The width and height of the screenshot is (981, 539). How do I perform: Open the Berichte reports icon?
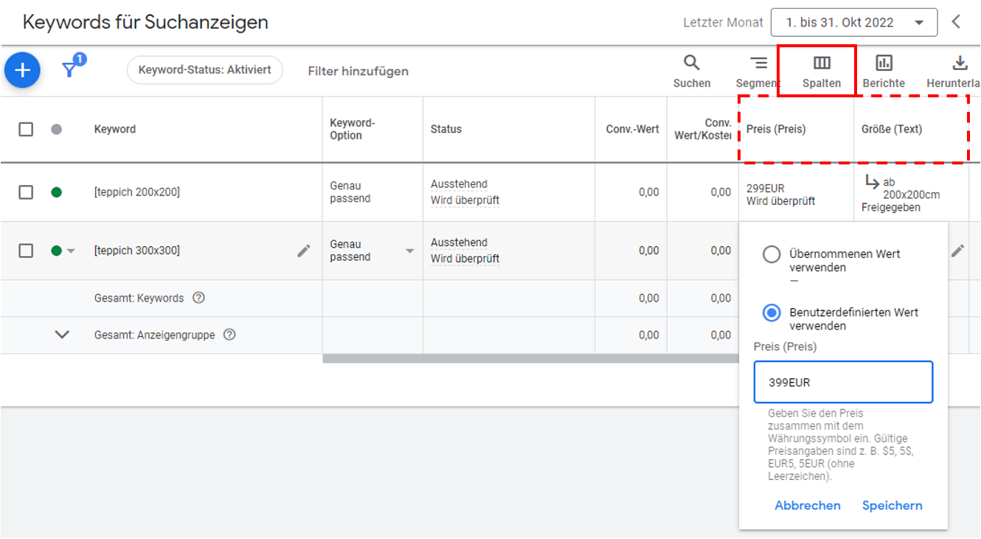tap(883, 63)
